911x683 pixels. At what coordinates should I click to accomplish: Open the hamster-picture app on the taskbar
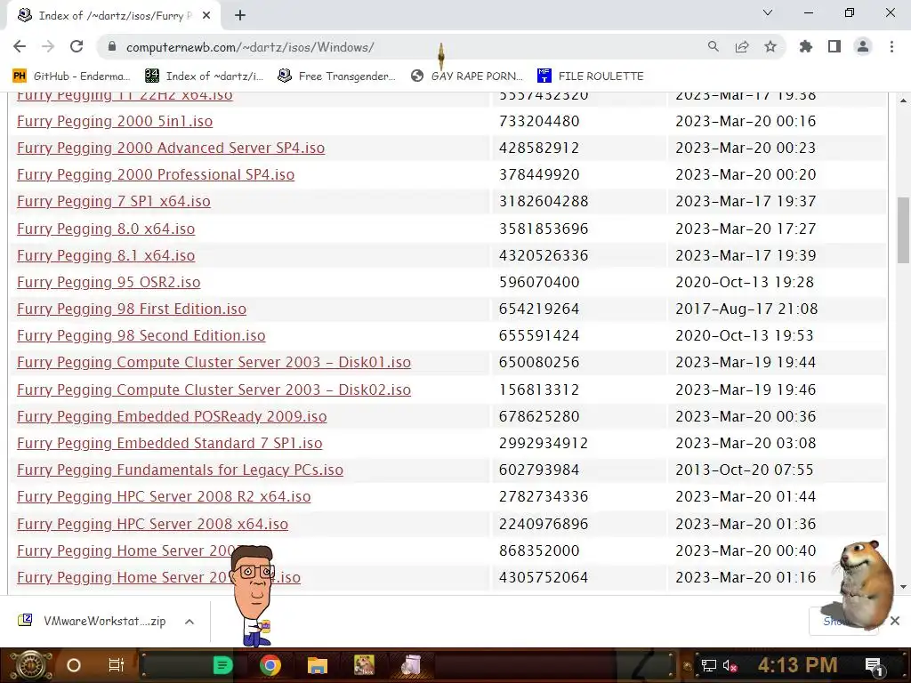[364, 665]
